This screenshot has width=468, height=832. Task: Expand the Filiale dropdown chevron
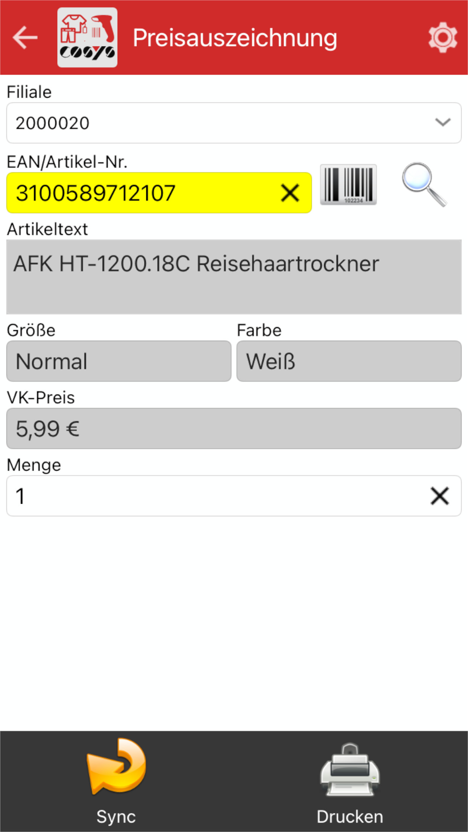[443, 123]
